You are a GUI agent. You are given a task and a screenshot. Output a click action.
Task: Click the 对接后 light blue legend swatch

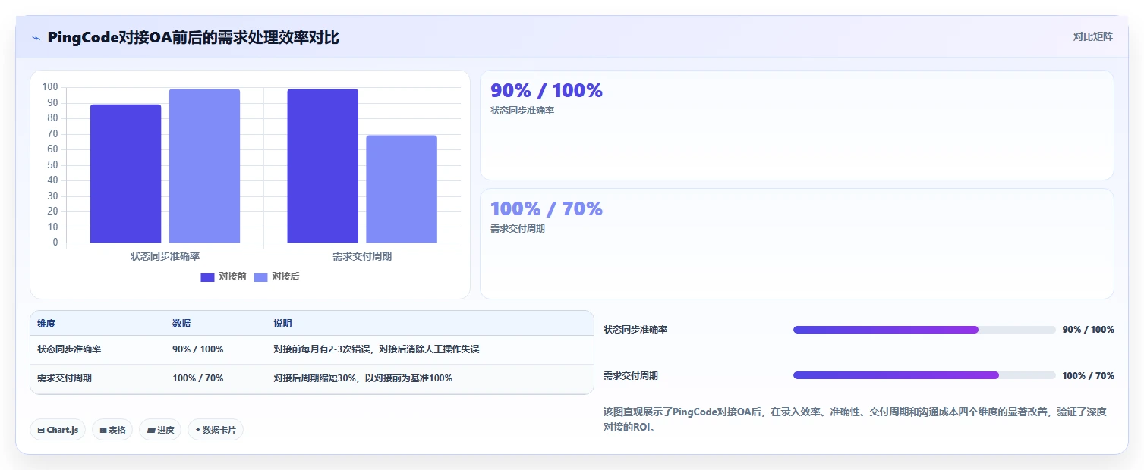coord(260,277)
